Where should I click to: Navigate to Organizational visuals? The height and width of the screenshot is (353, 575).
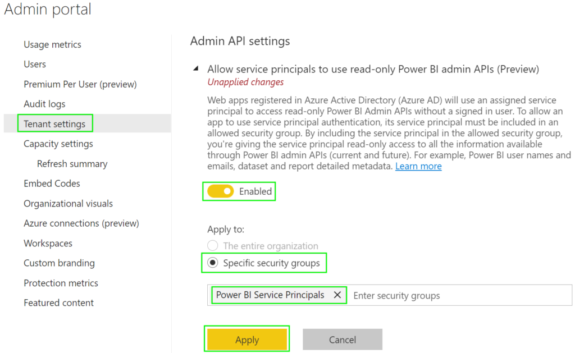point(68,203)
